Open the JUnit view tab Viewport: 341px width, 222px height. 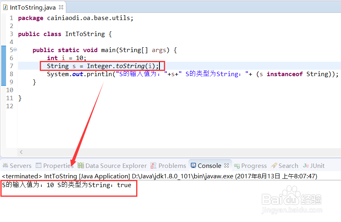[x=314, y=166]
